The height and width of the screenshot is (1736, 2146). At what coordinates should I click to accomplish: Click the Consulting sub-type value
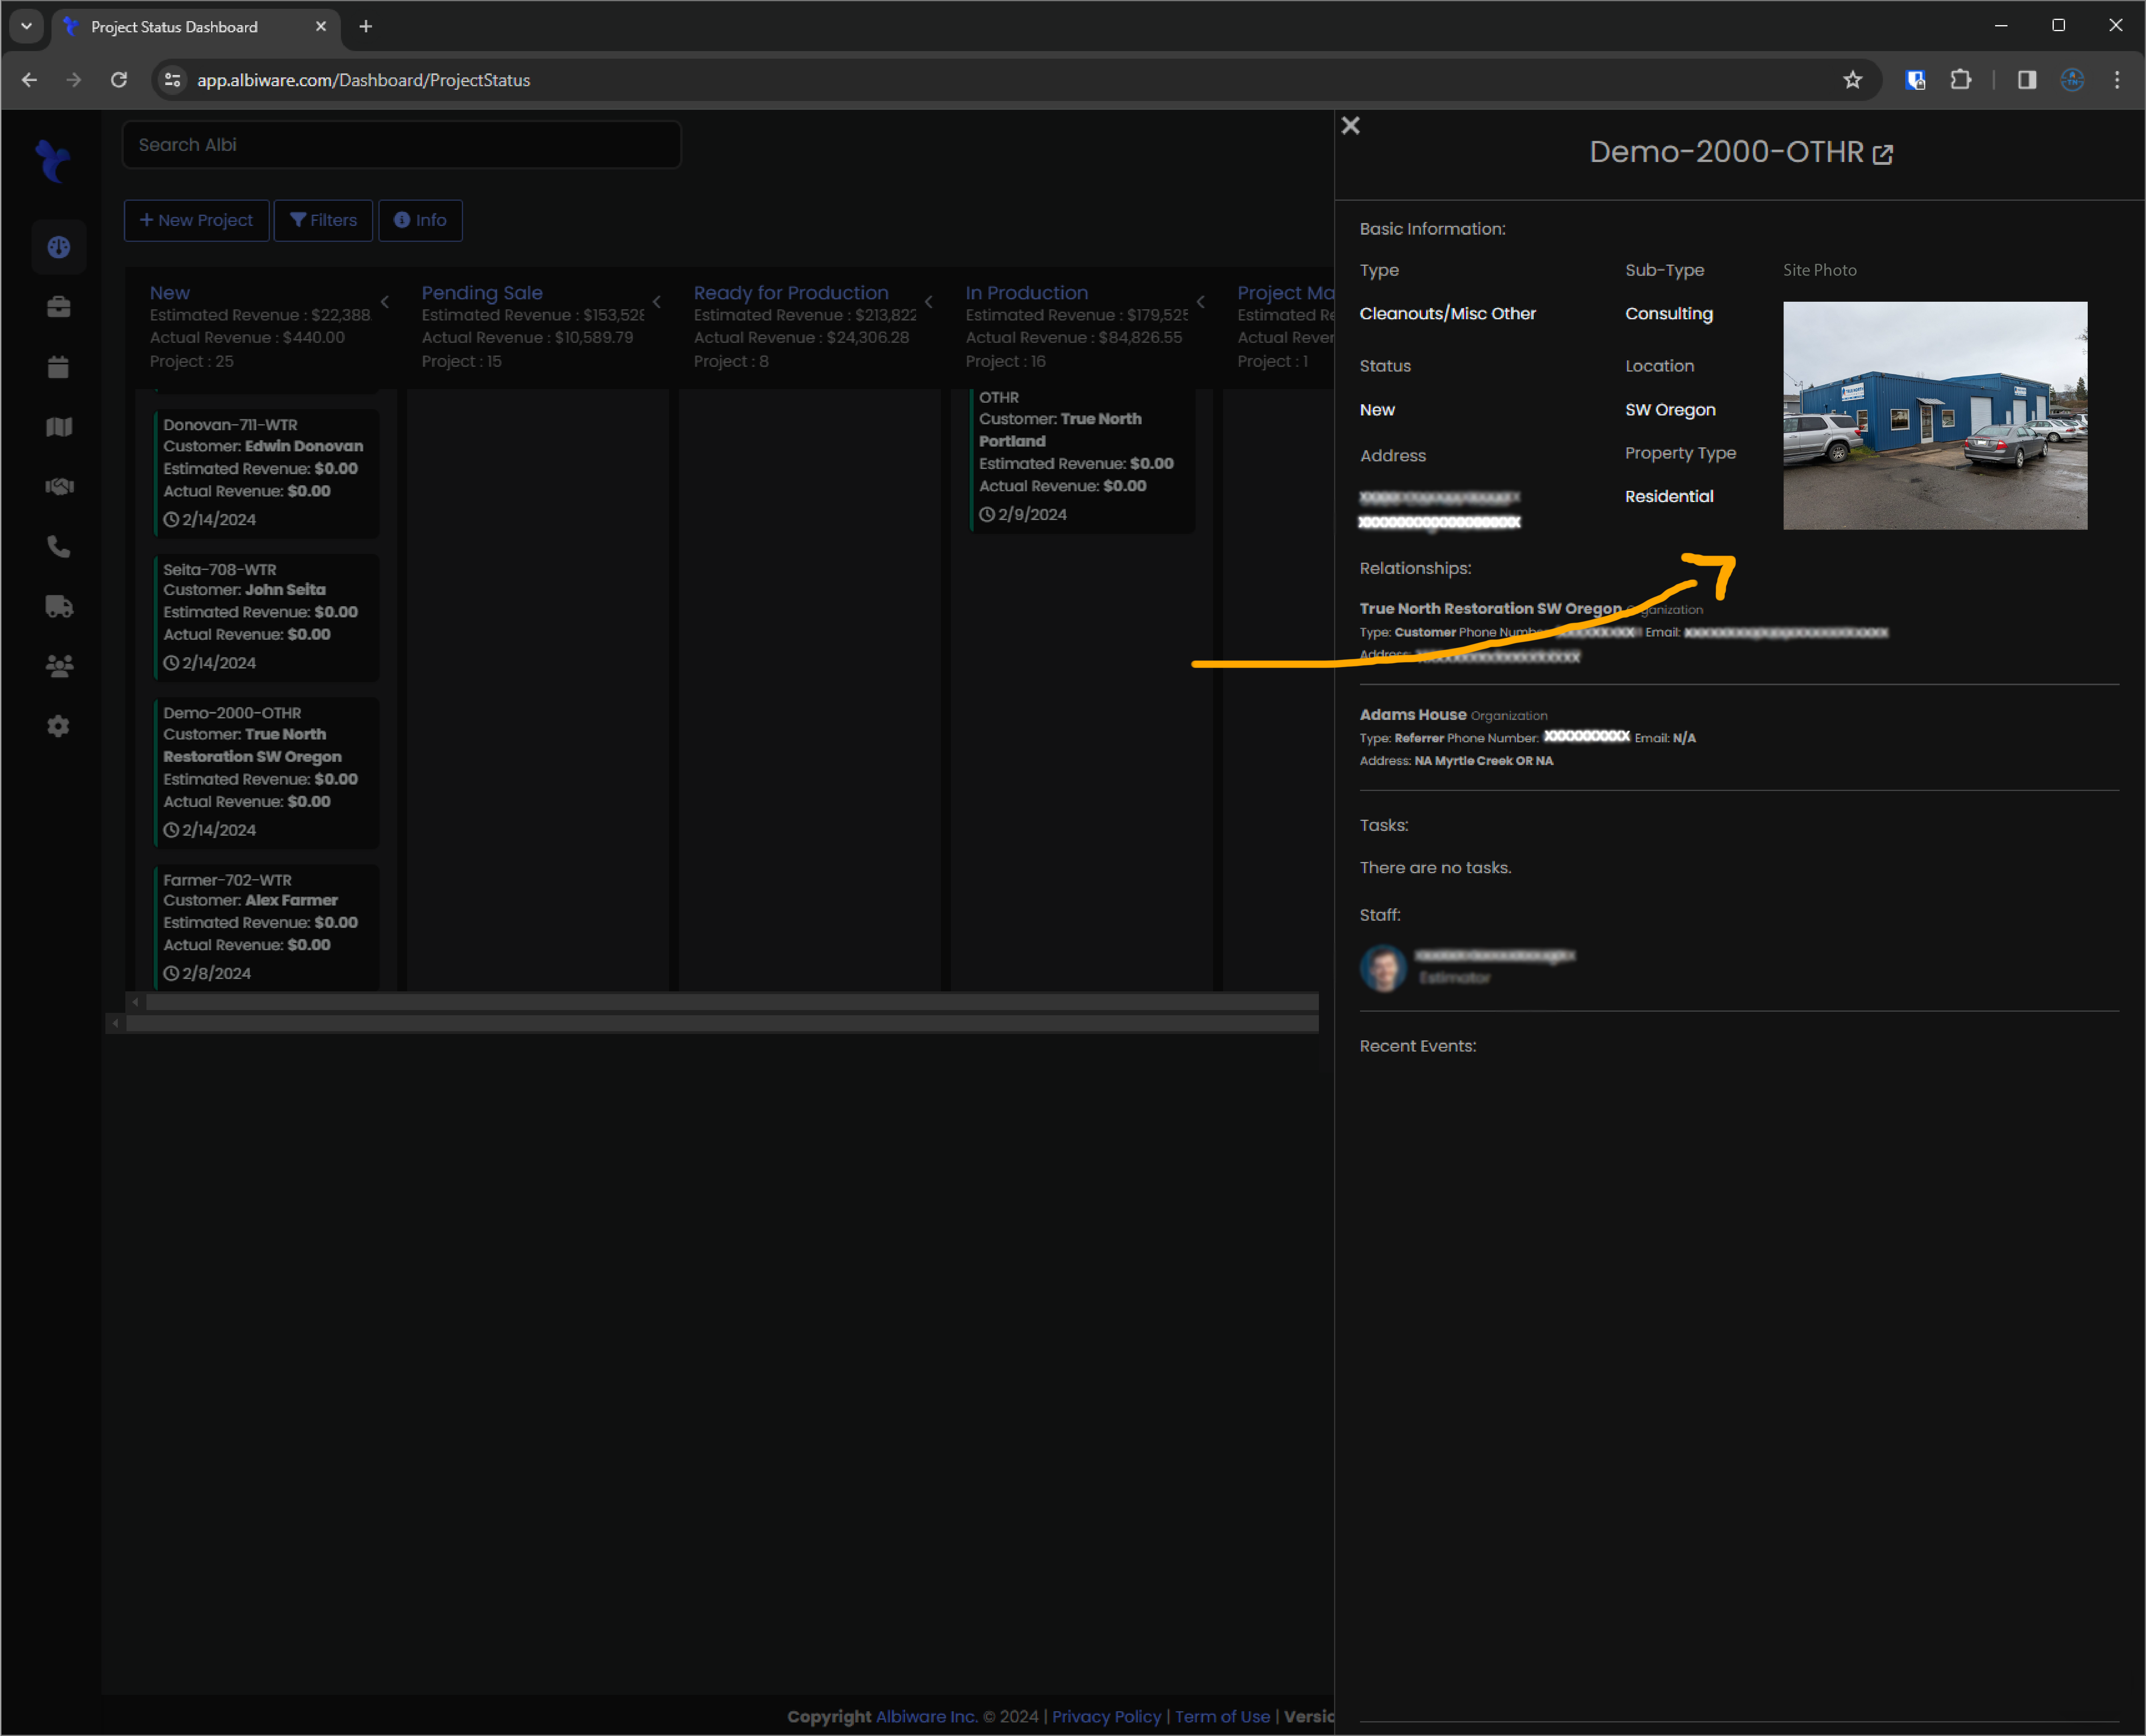1669,314
